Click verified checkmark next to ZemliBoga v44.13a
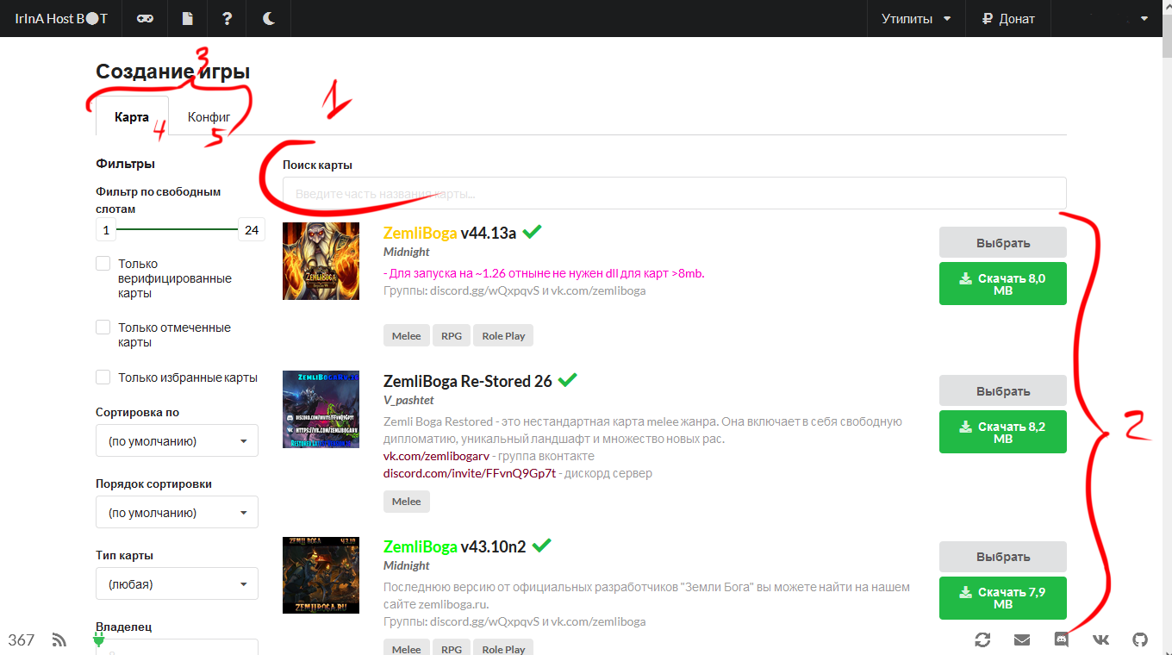 (x=532, y=232)
